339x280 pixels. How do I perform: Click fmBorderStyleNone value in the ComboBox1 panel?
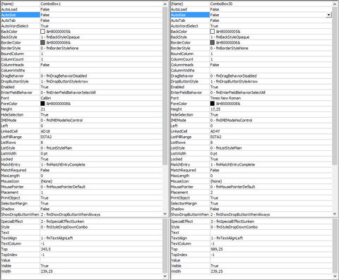pos(59,48)
